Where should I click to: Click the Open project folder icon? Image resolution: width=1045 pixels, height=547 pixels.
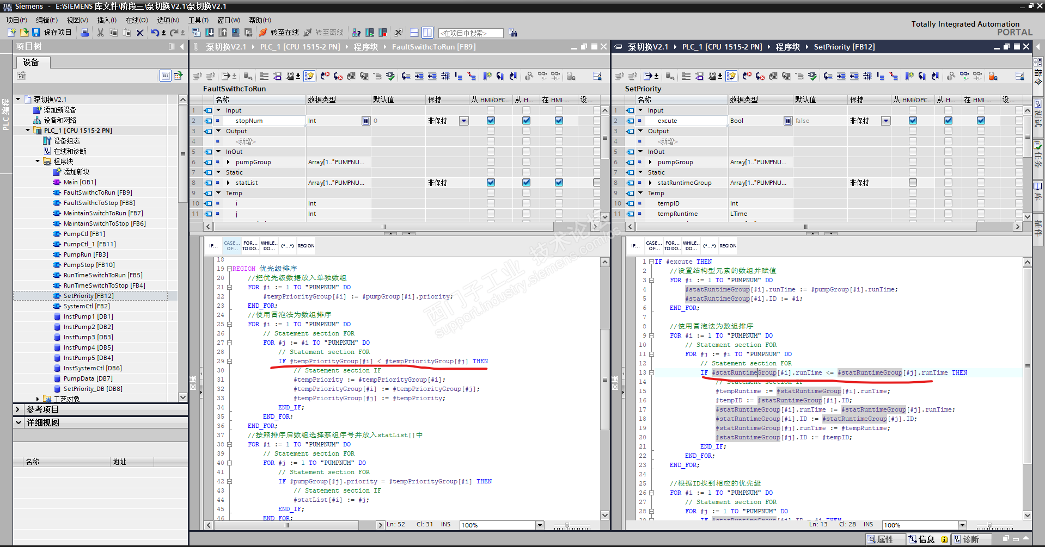(x=24, y=33)
